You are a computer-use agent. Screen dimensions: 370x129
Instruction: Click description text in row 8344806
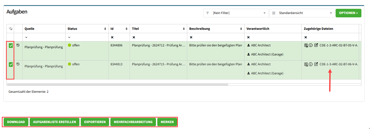(216, 45)
